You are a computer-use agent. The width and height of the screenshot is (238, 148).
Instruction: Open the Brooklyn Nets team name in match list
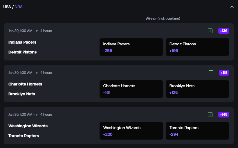[22, 94]
